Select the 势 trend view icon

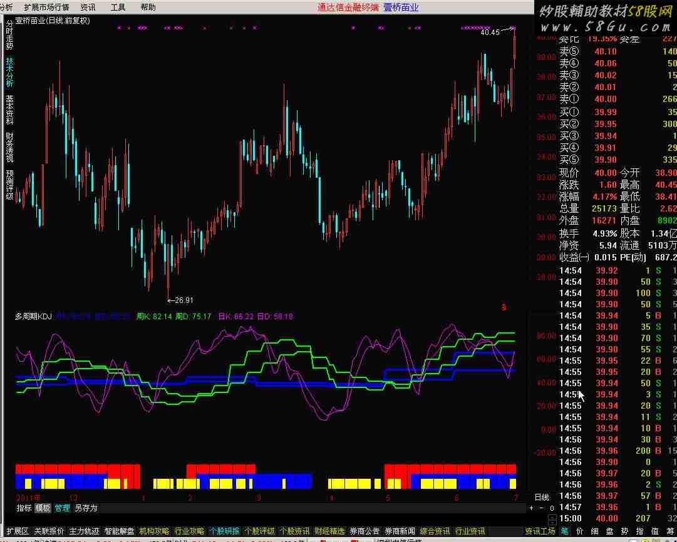click(x=624, y=531)
